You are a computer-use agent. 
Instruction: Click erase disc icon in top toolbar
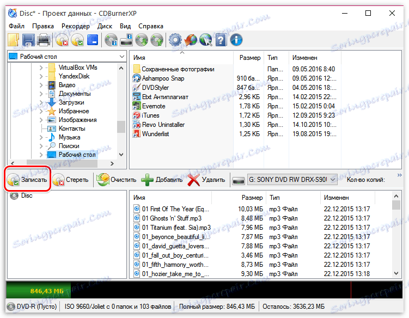tap(62, 40)
